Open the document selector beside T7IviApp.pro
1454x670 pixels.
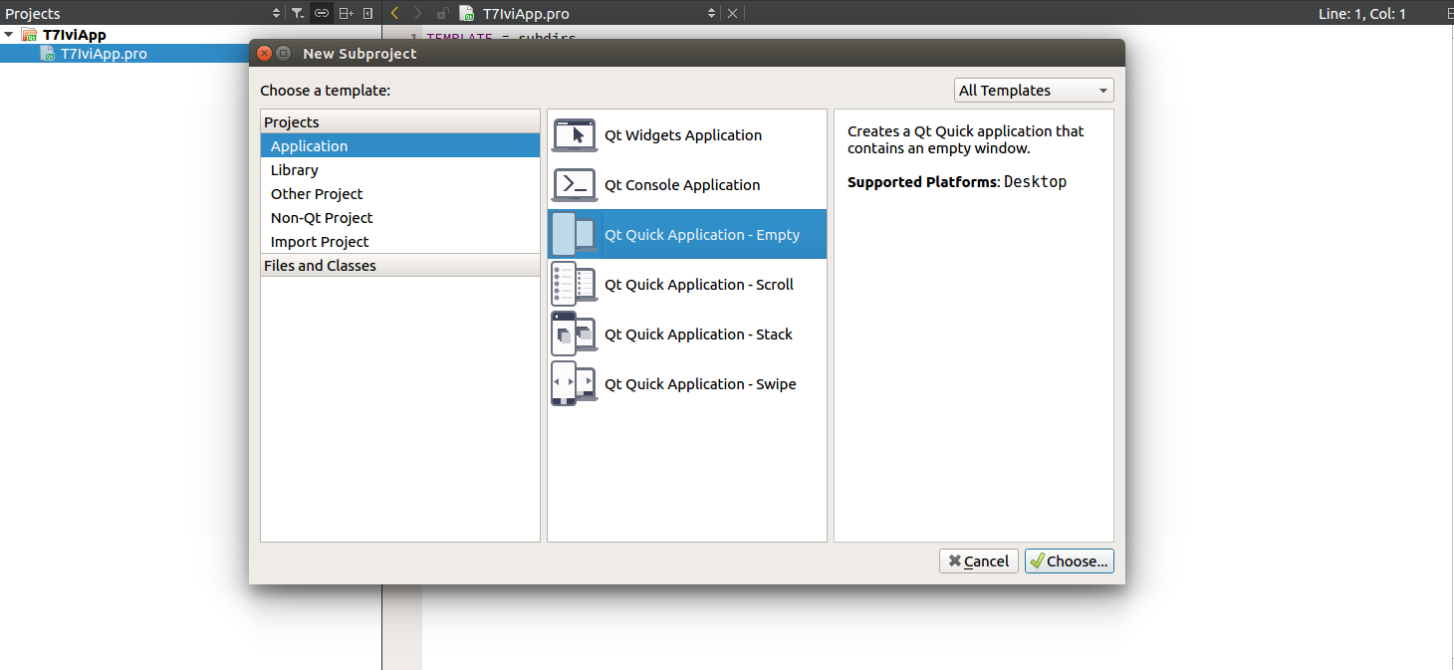click(710, 13)
